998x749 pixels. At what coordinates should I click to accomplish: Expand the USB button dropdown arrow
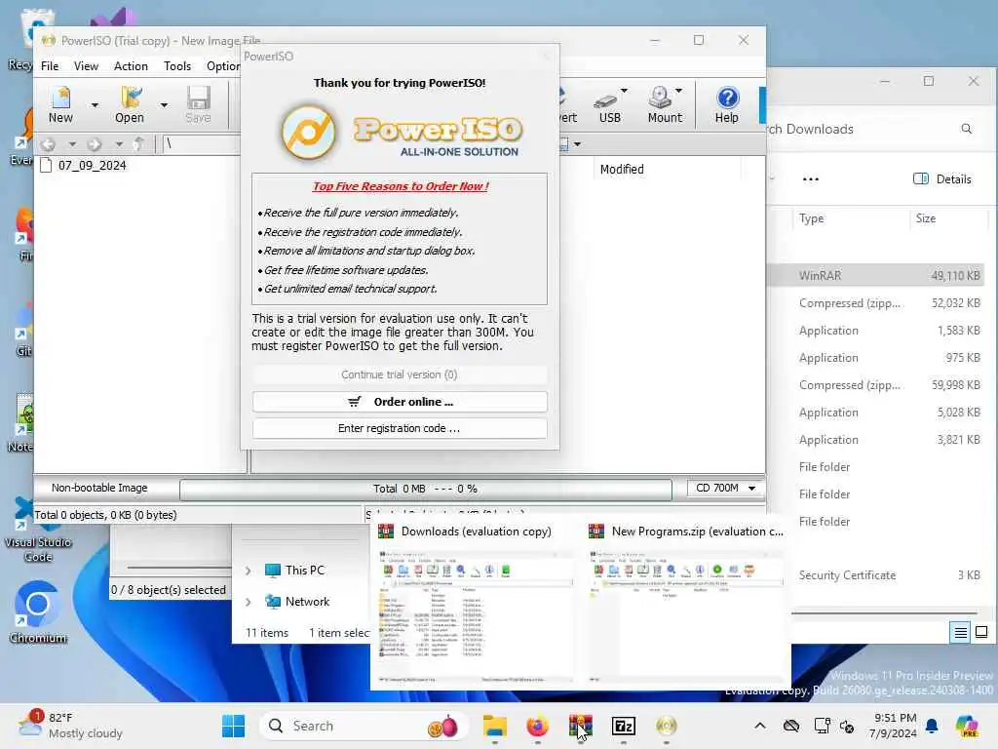pos(625,91)
